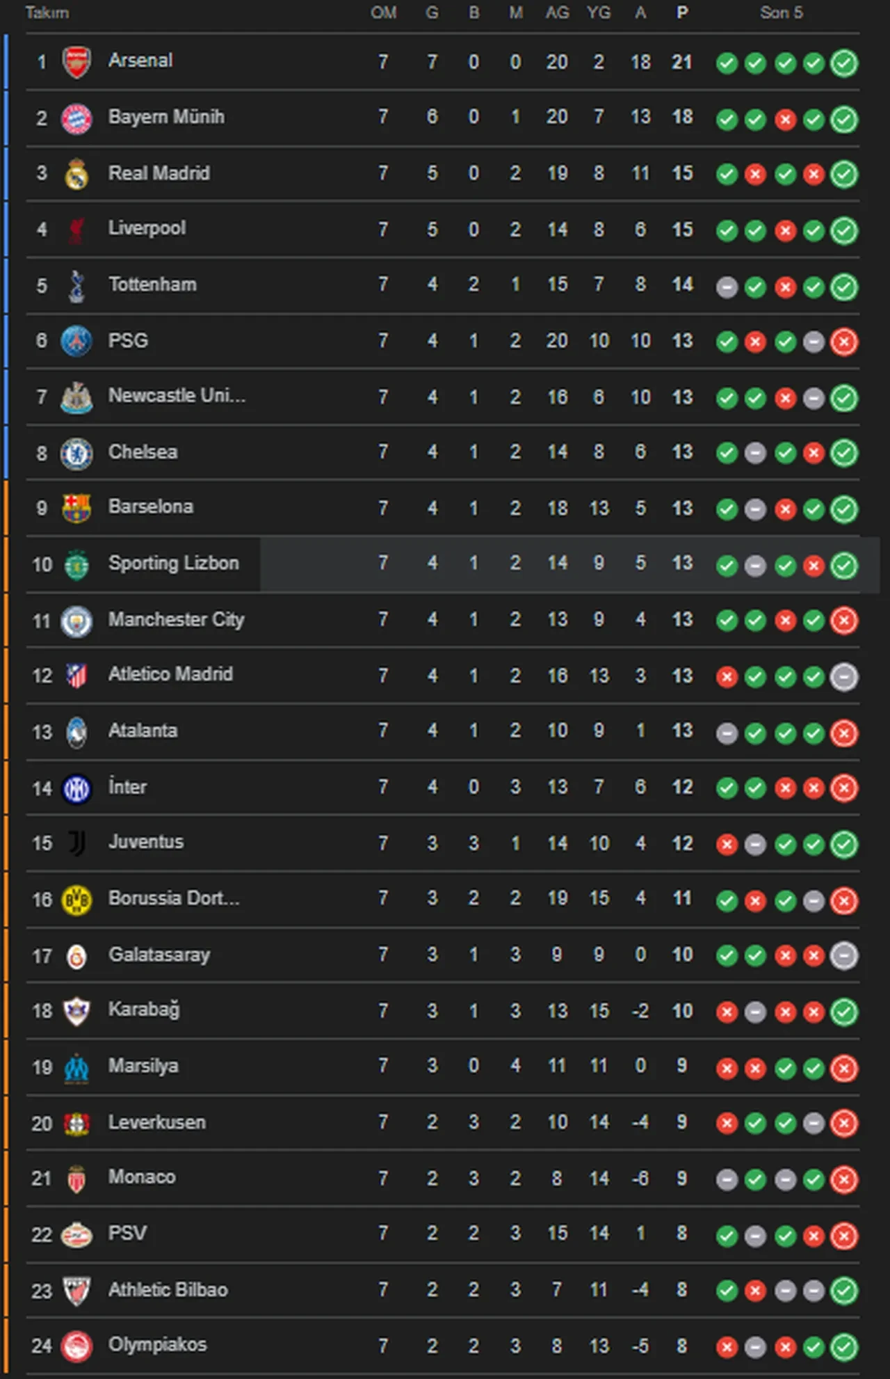Click the Takım column header
Image resolution: width=890 pixels, height=1379 pixels.
(x=47, y=13)
